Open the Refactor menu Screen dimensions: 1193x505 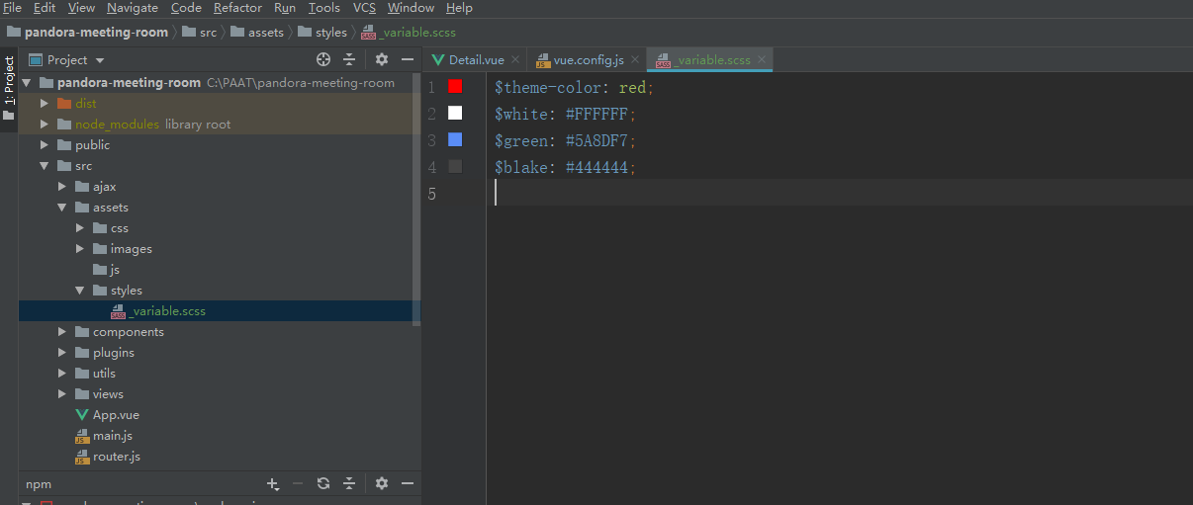[238, 8]
